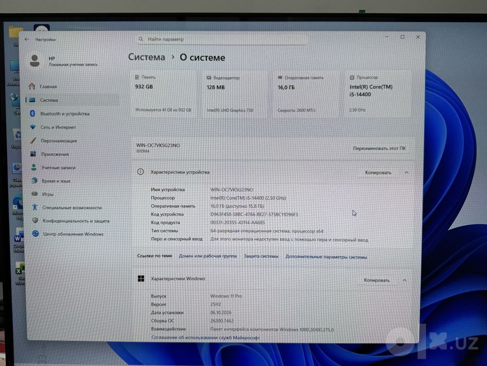Screen dimensions: 487x366
Task: Open Соглашение об использовании служб Майкрософт
Action: point(205,337)
